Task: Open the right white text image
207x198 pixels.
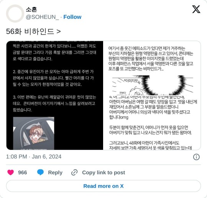Action: coord(152,95)
